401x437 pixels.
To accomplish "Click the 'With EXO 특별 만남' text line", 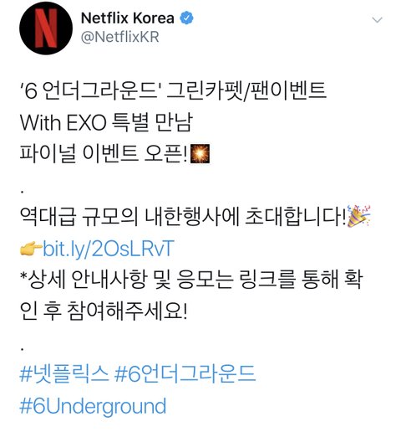I will (106, 122).
